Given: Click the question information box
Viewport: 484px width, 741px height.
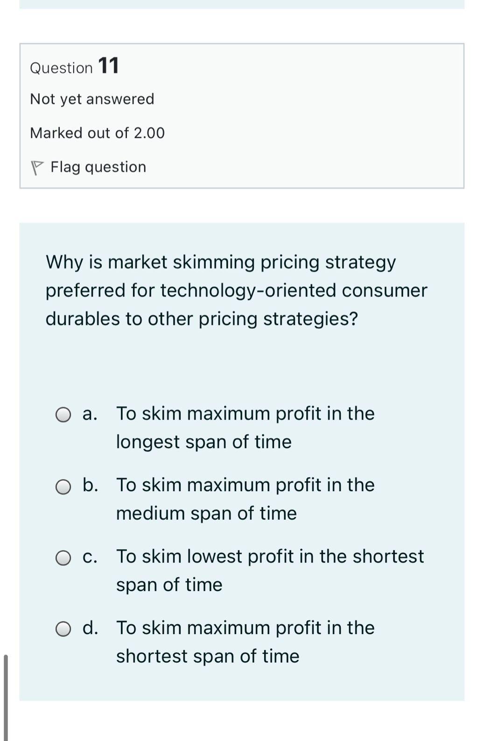Looking at the screenshot, I should [242, 116].
